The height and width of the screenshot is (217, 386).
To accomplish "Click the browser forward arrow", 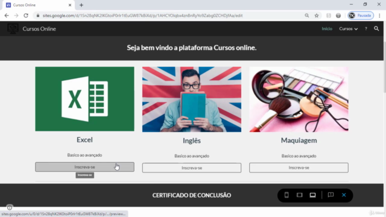I will pos(16,16).
